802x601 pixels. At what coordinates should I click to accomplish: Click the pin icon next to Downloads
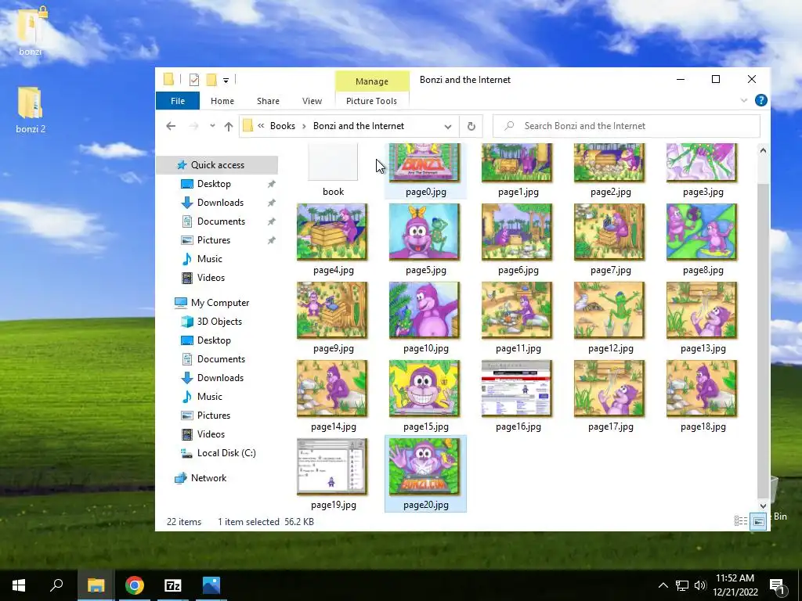pos(272,203)
